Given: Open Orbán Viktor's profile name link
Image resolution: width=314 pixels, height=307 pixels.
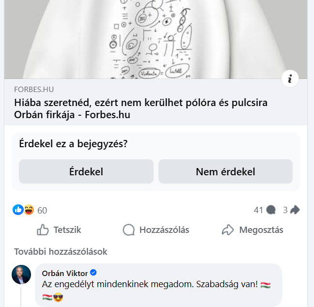Looking at the screenshot, I should (65, 274).
